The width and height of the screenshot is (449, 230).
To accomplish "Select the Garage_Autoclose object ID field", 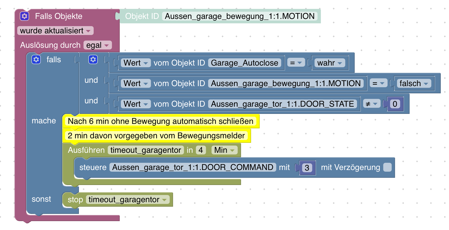I will (x=245, y=63).
